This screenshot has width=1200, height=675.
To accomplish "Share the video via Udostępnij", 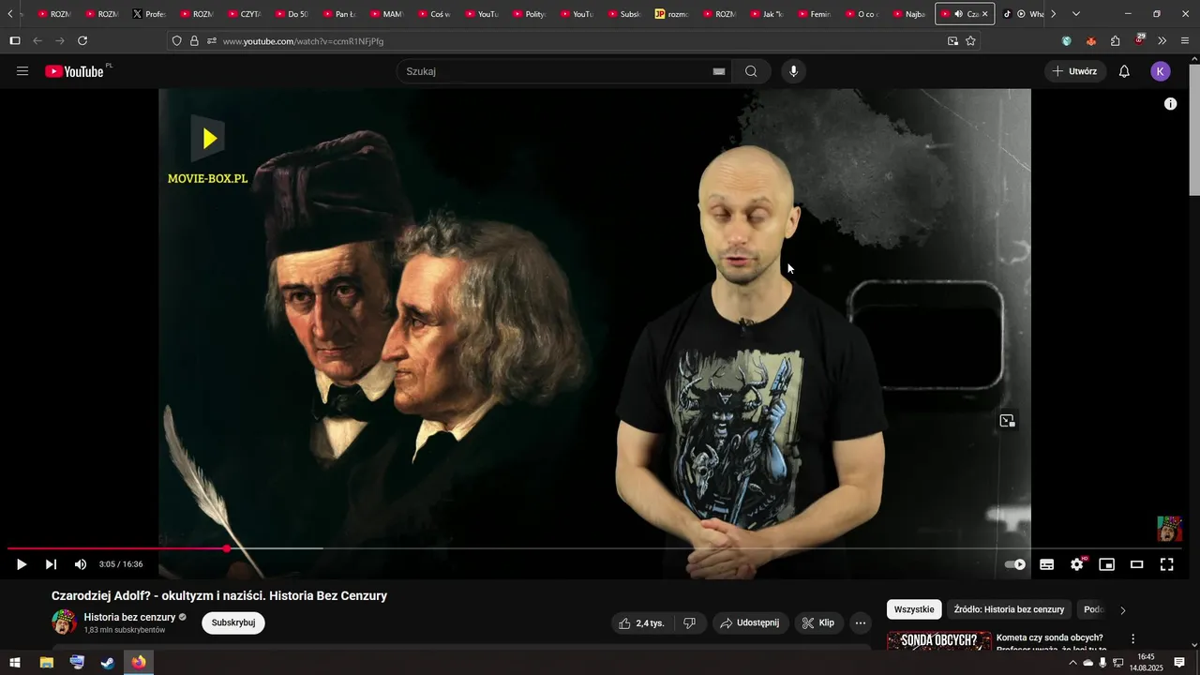I will (749, 622).
